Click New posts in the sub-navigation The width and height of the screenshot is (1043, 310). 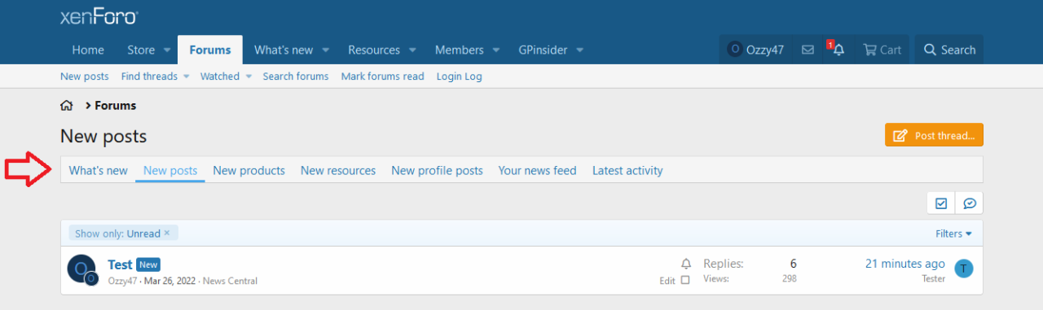click(x=84, y=76)
